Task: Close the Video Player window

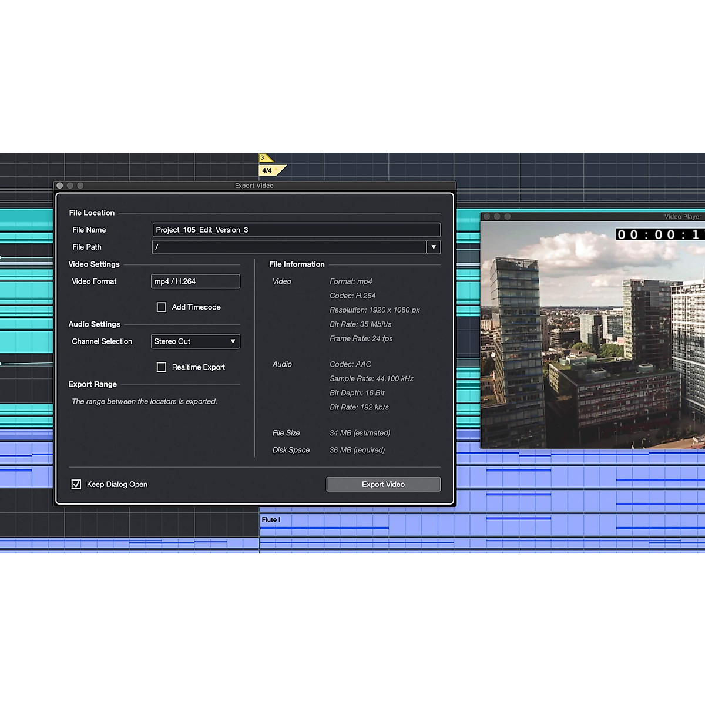Action: pos(486,217)
